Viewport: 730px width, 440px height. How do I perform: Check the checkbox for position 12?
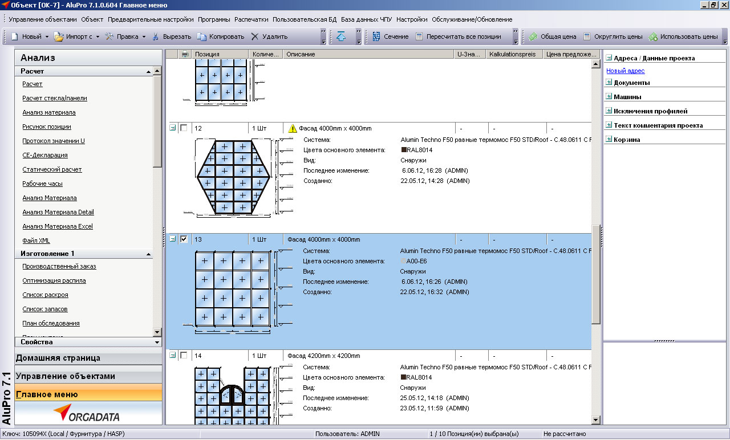(x=184, y=128)
